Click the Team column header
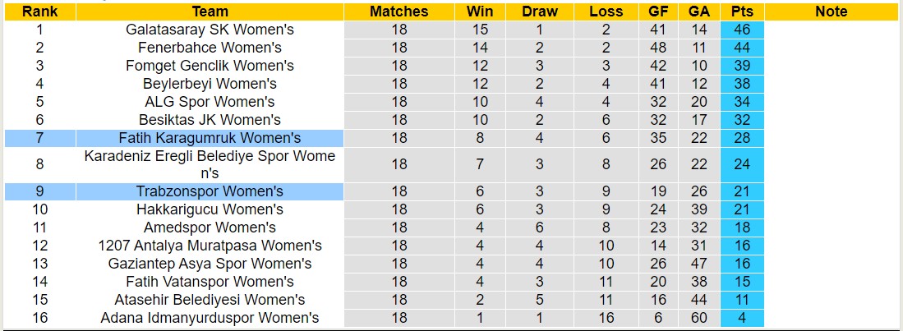 click(x=210, y=11)
